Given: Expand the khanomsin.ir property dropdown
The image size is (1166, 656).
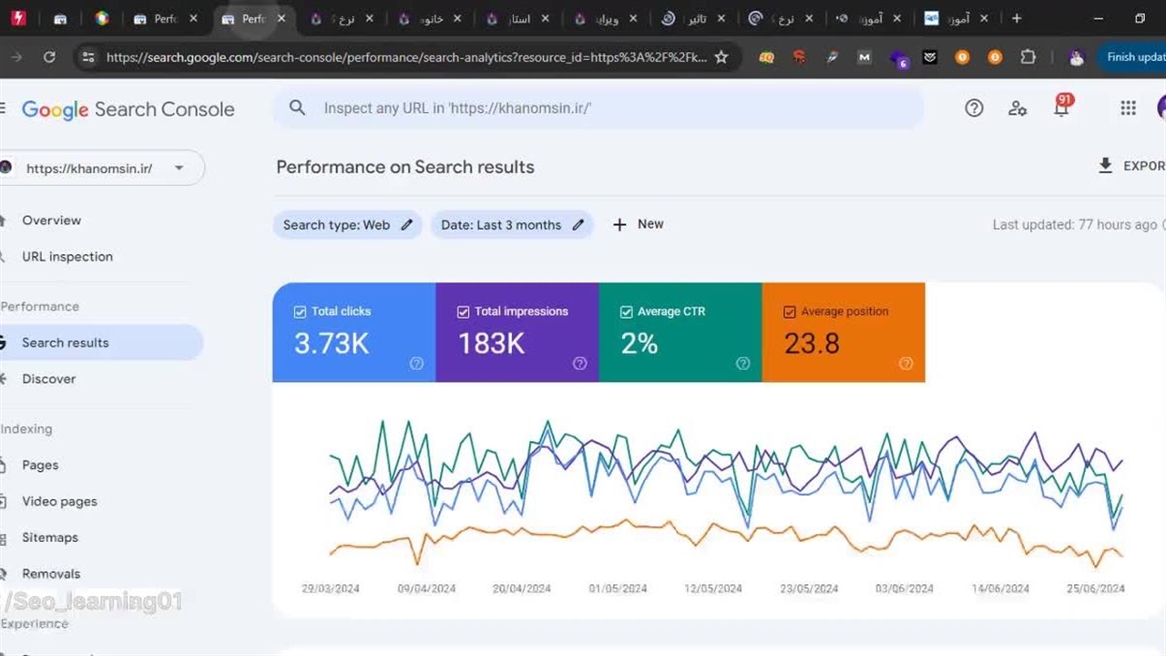Looking at the screenshot, I should tap(179, 169).
